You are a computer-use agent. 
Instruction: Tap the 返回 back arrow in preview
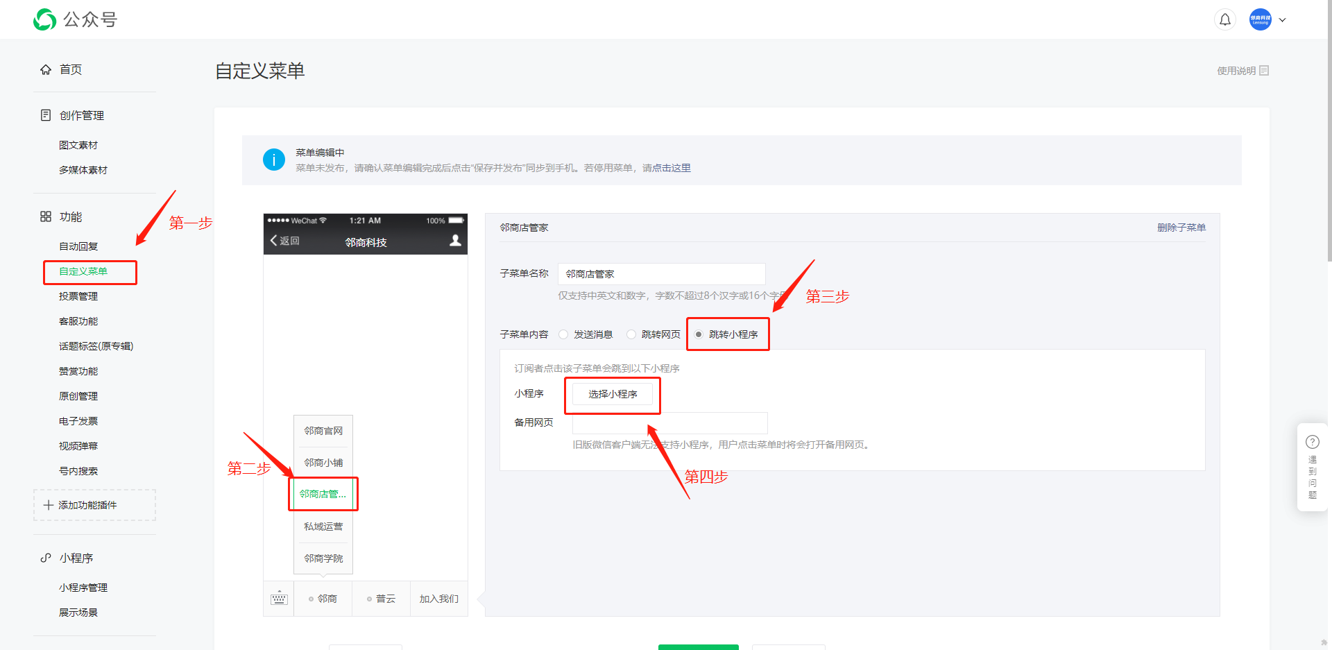click(x=274, y=240)
